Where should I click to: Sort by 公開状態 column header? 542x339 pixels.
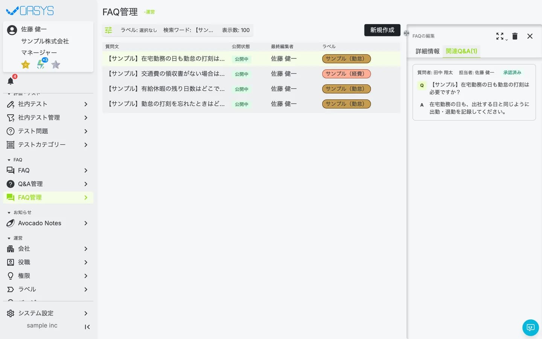pyautogui.click(x=241, y=47)
